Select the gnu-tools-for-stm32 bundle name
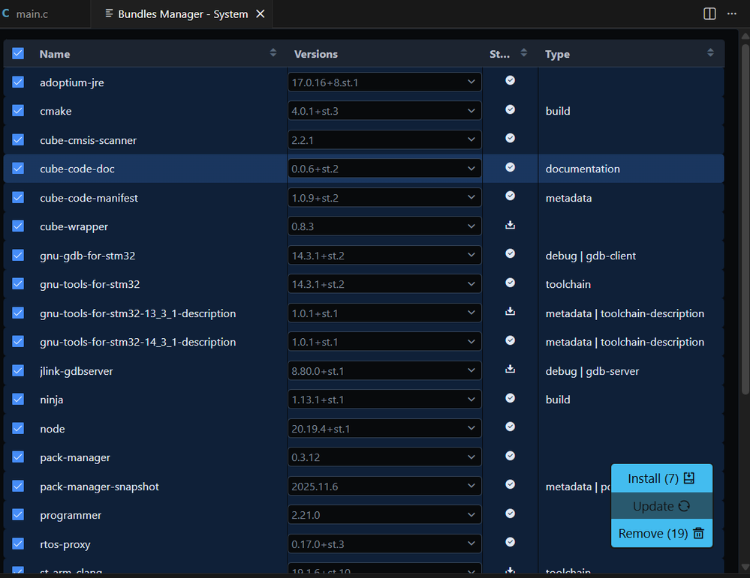Image resolution: width=750 pixels, height=578 pixels. pos(90,284)
